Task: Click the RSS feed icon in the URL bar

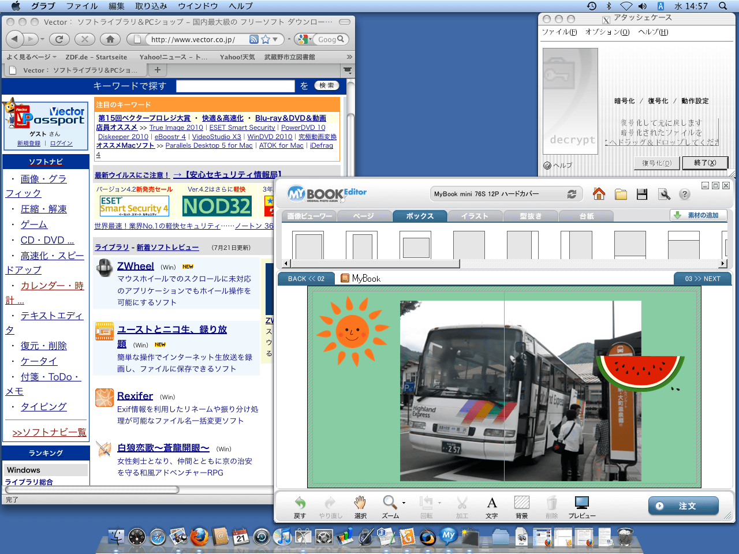Action: click(253, 39)
